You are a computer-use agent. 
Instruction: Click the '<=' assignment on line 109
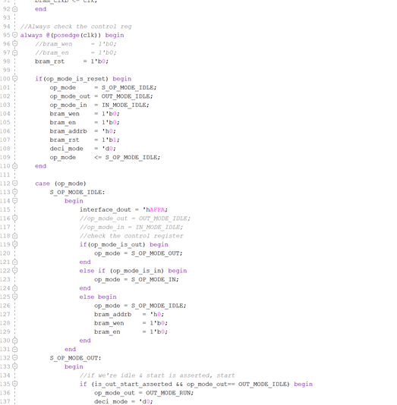click(x=98, y=157)
